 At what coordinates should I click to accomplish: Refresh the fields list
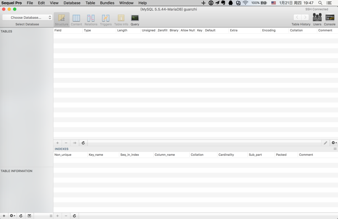[83, 143]
